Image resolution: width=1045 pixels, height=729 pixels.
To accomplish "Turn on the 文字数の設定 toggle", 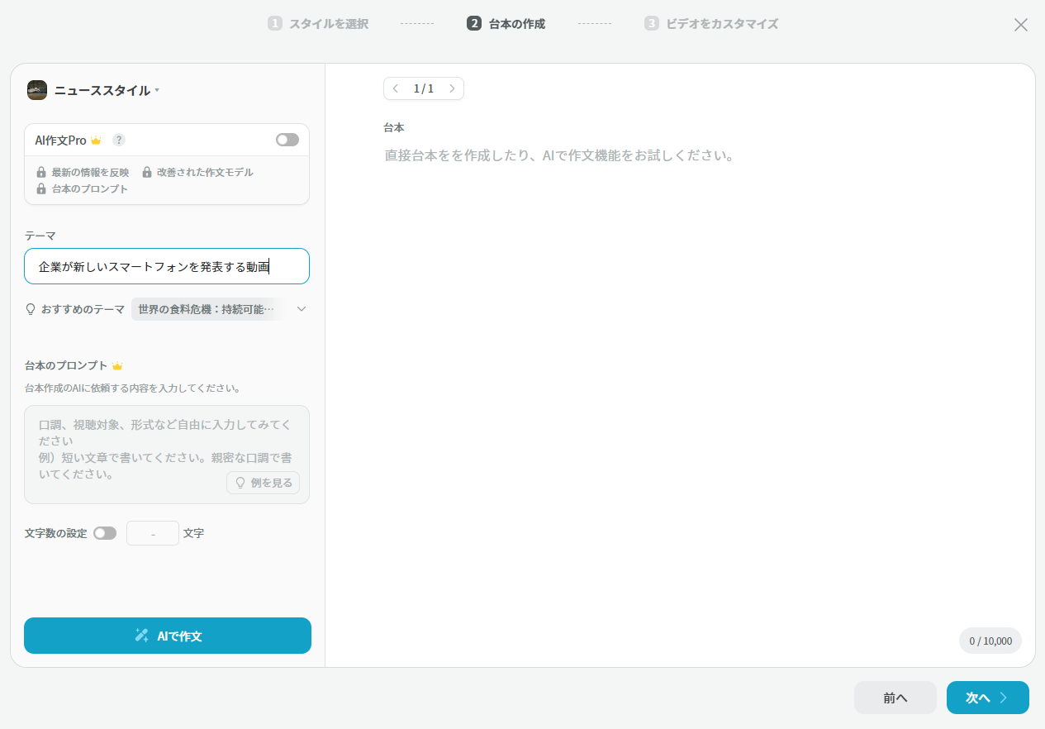I will (105, 533).
